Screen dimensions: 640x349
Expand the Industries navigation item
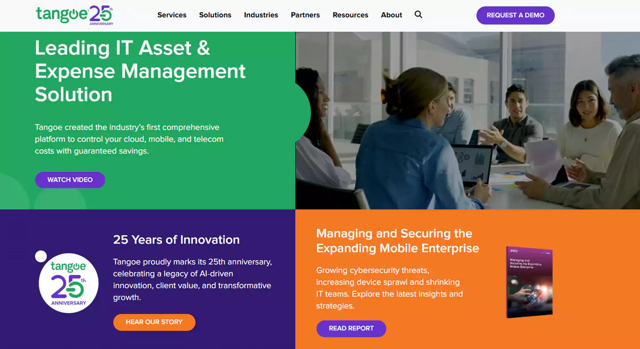(x=261, y=15)
